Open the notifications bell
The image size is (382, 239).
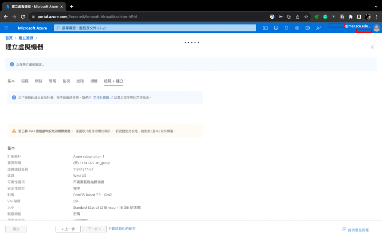click(x=286, y=28)
